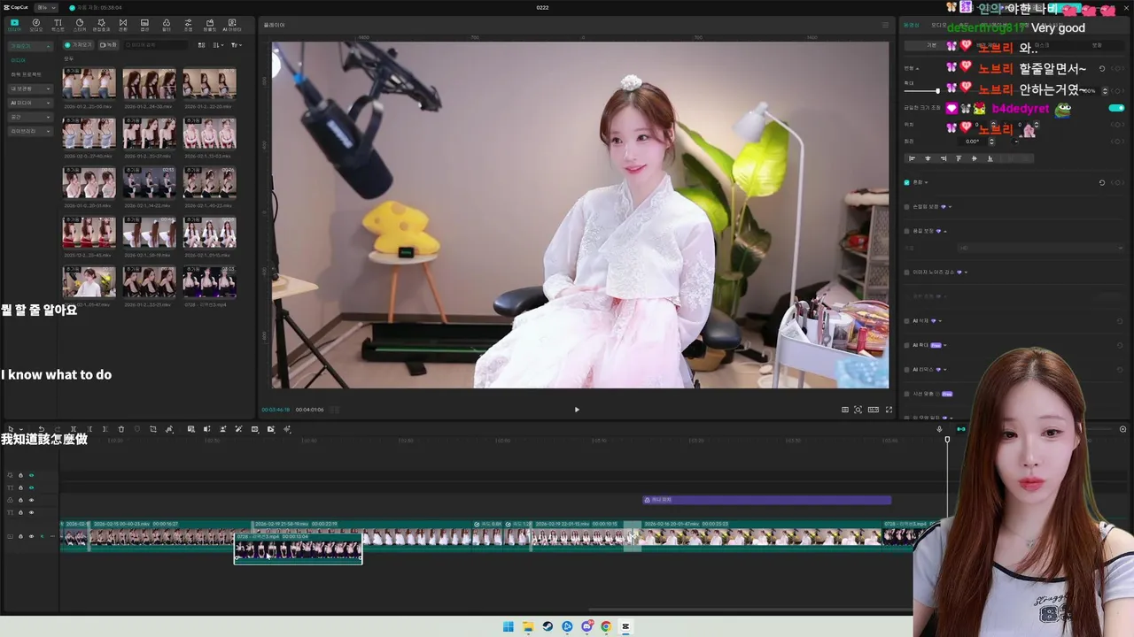The image size is (1134, 637).
Task: Enable the AI 삭제 checkbox
Action: coord(906,321)
